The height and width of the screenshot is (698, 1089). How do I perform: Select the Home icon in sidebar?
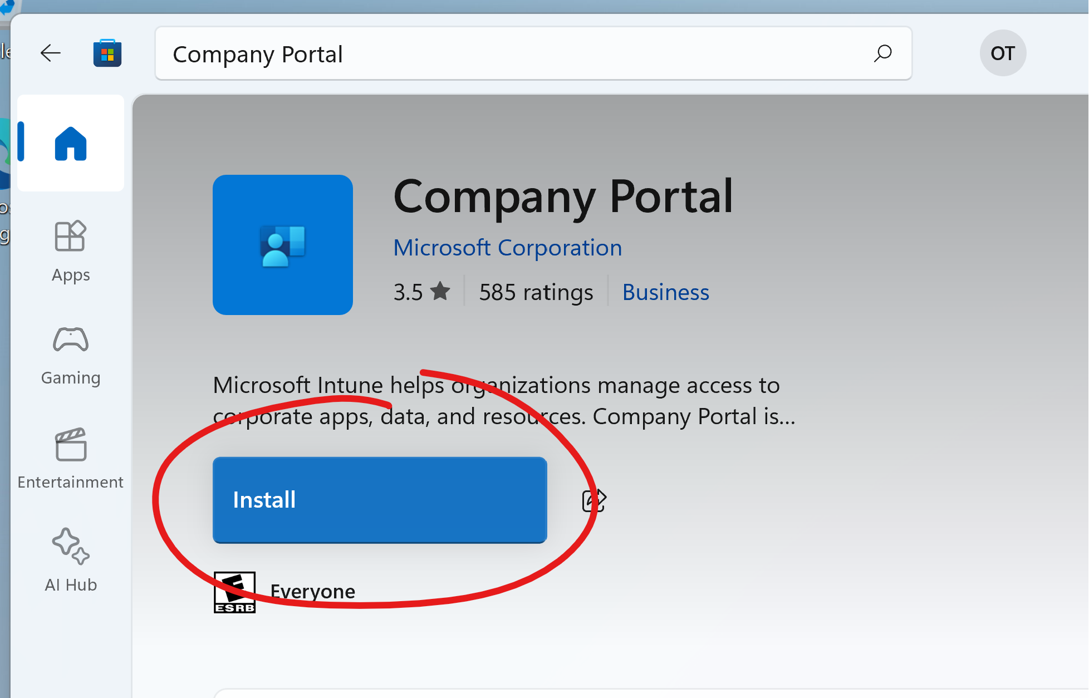pos(71,144)
